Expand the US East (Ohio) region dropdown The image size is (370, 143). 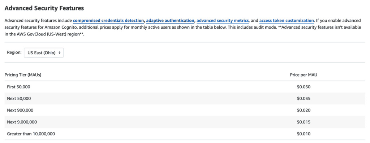(x=44, y=53)
